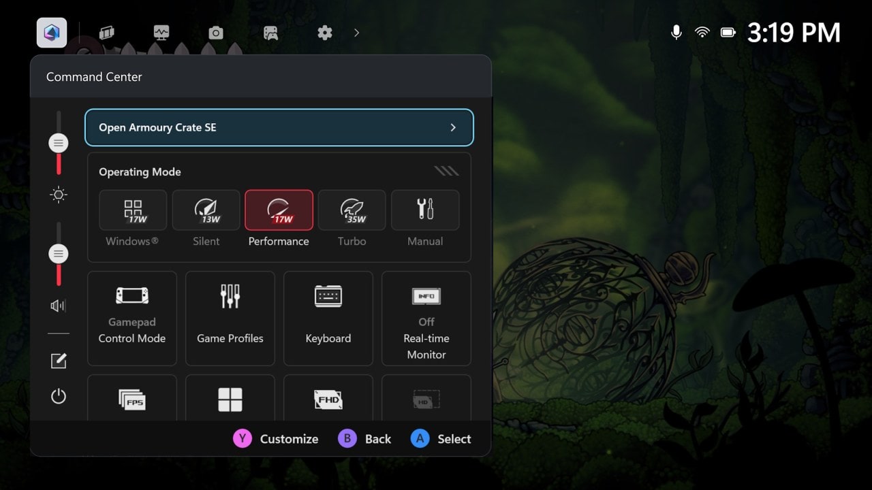Image resolution: width=872 pixels, height=490 pixels.
Task: Switch to Silent operating mode
Action: 206,210
